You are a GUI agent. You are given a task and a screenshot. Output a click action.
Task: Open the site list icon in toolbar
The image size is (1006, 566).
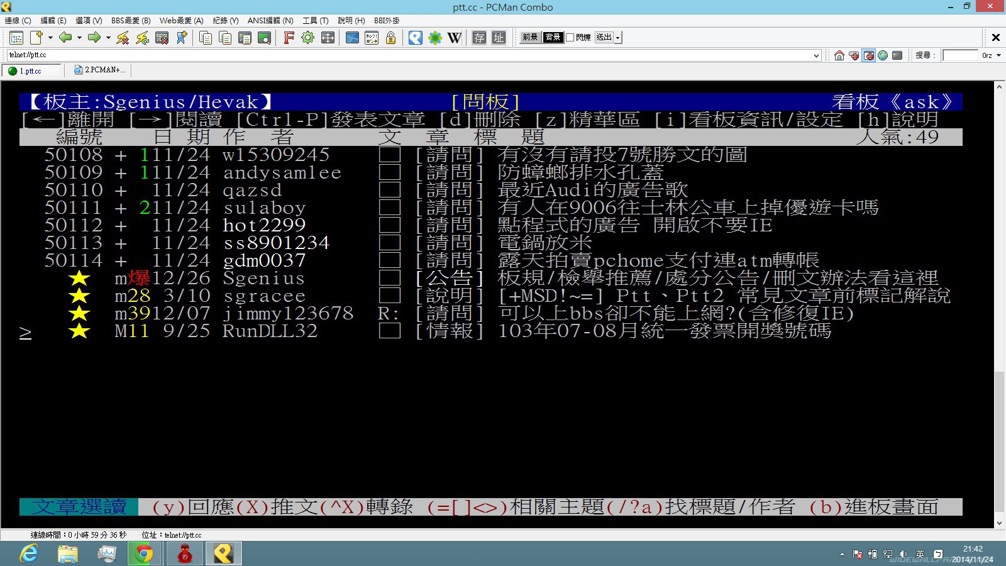pos(16,38)
